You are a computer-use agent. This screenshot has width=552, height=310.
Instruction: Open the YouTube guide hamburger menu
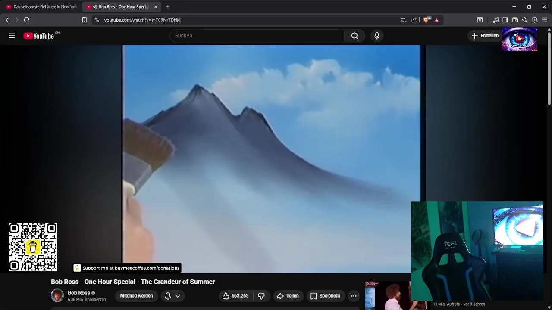coord(12,36)
